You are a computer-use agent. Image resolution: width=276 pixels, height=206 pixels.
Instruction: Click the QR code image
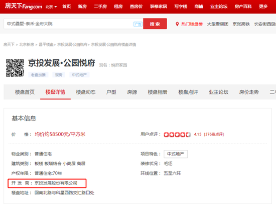tap(15, 68)
